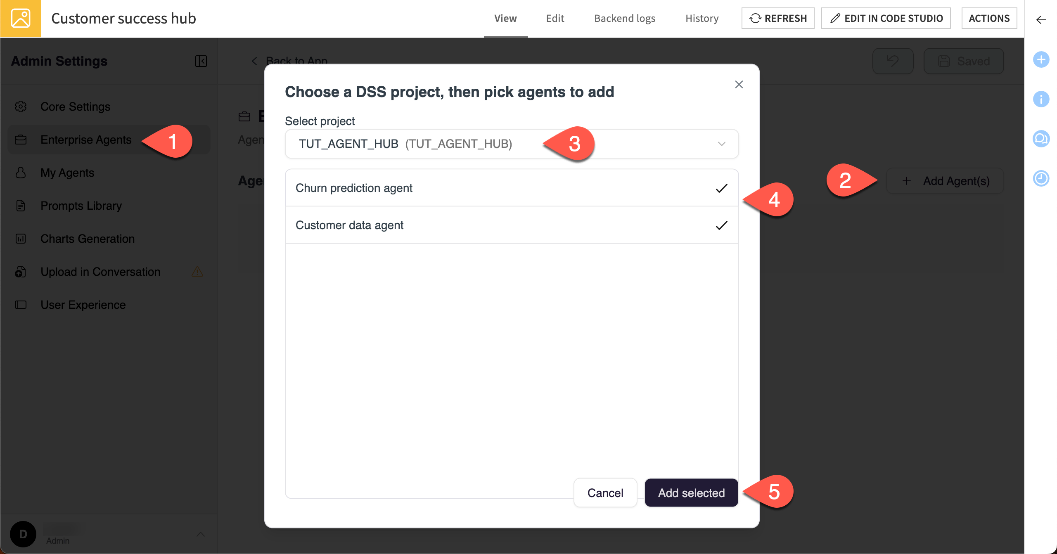Viewport: 1057px width, 554px height.
Task: Open the chat bubbles icon on right edge
Action: 1041,139
